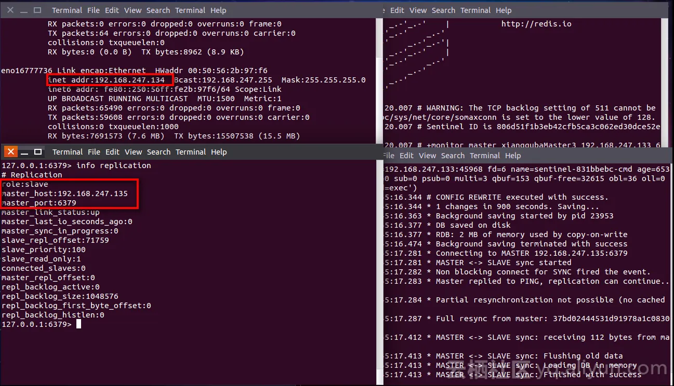Open Search menu in the redis.io Sentinel terminal
The width and height of the screenshot is (674, 386).
(x=443, y=10)
